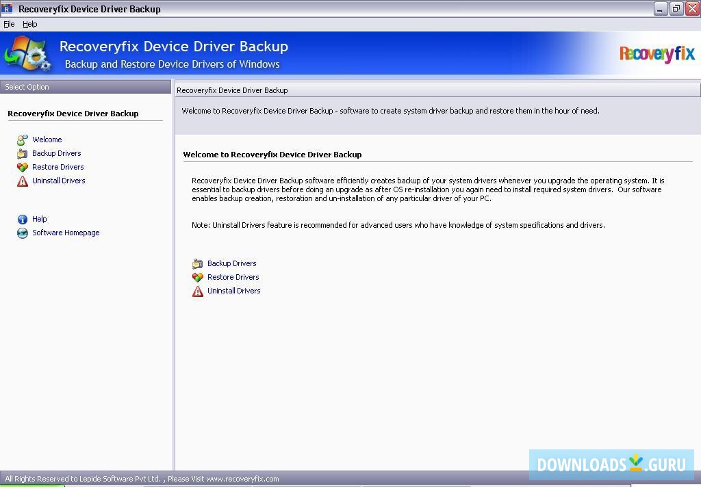Screen dimensions: 701x487
Task: Open Uninstall Drivers from the main pane link
Action: click(233, 291)
